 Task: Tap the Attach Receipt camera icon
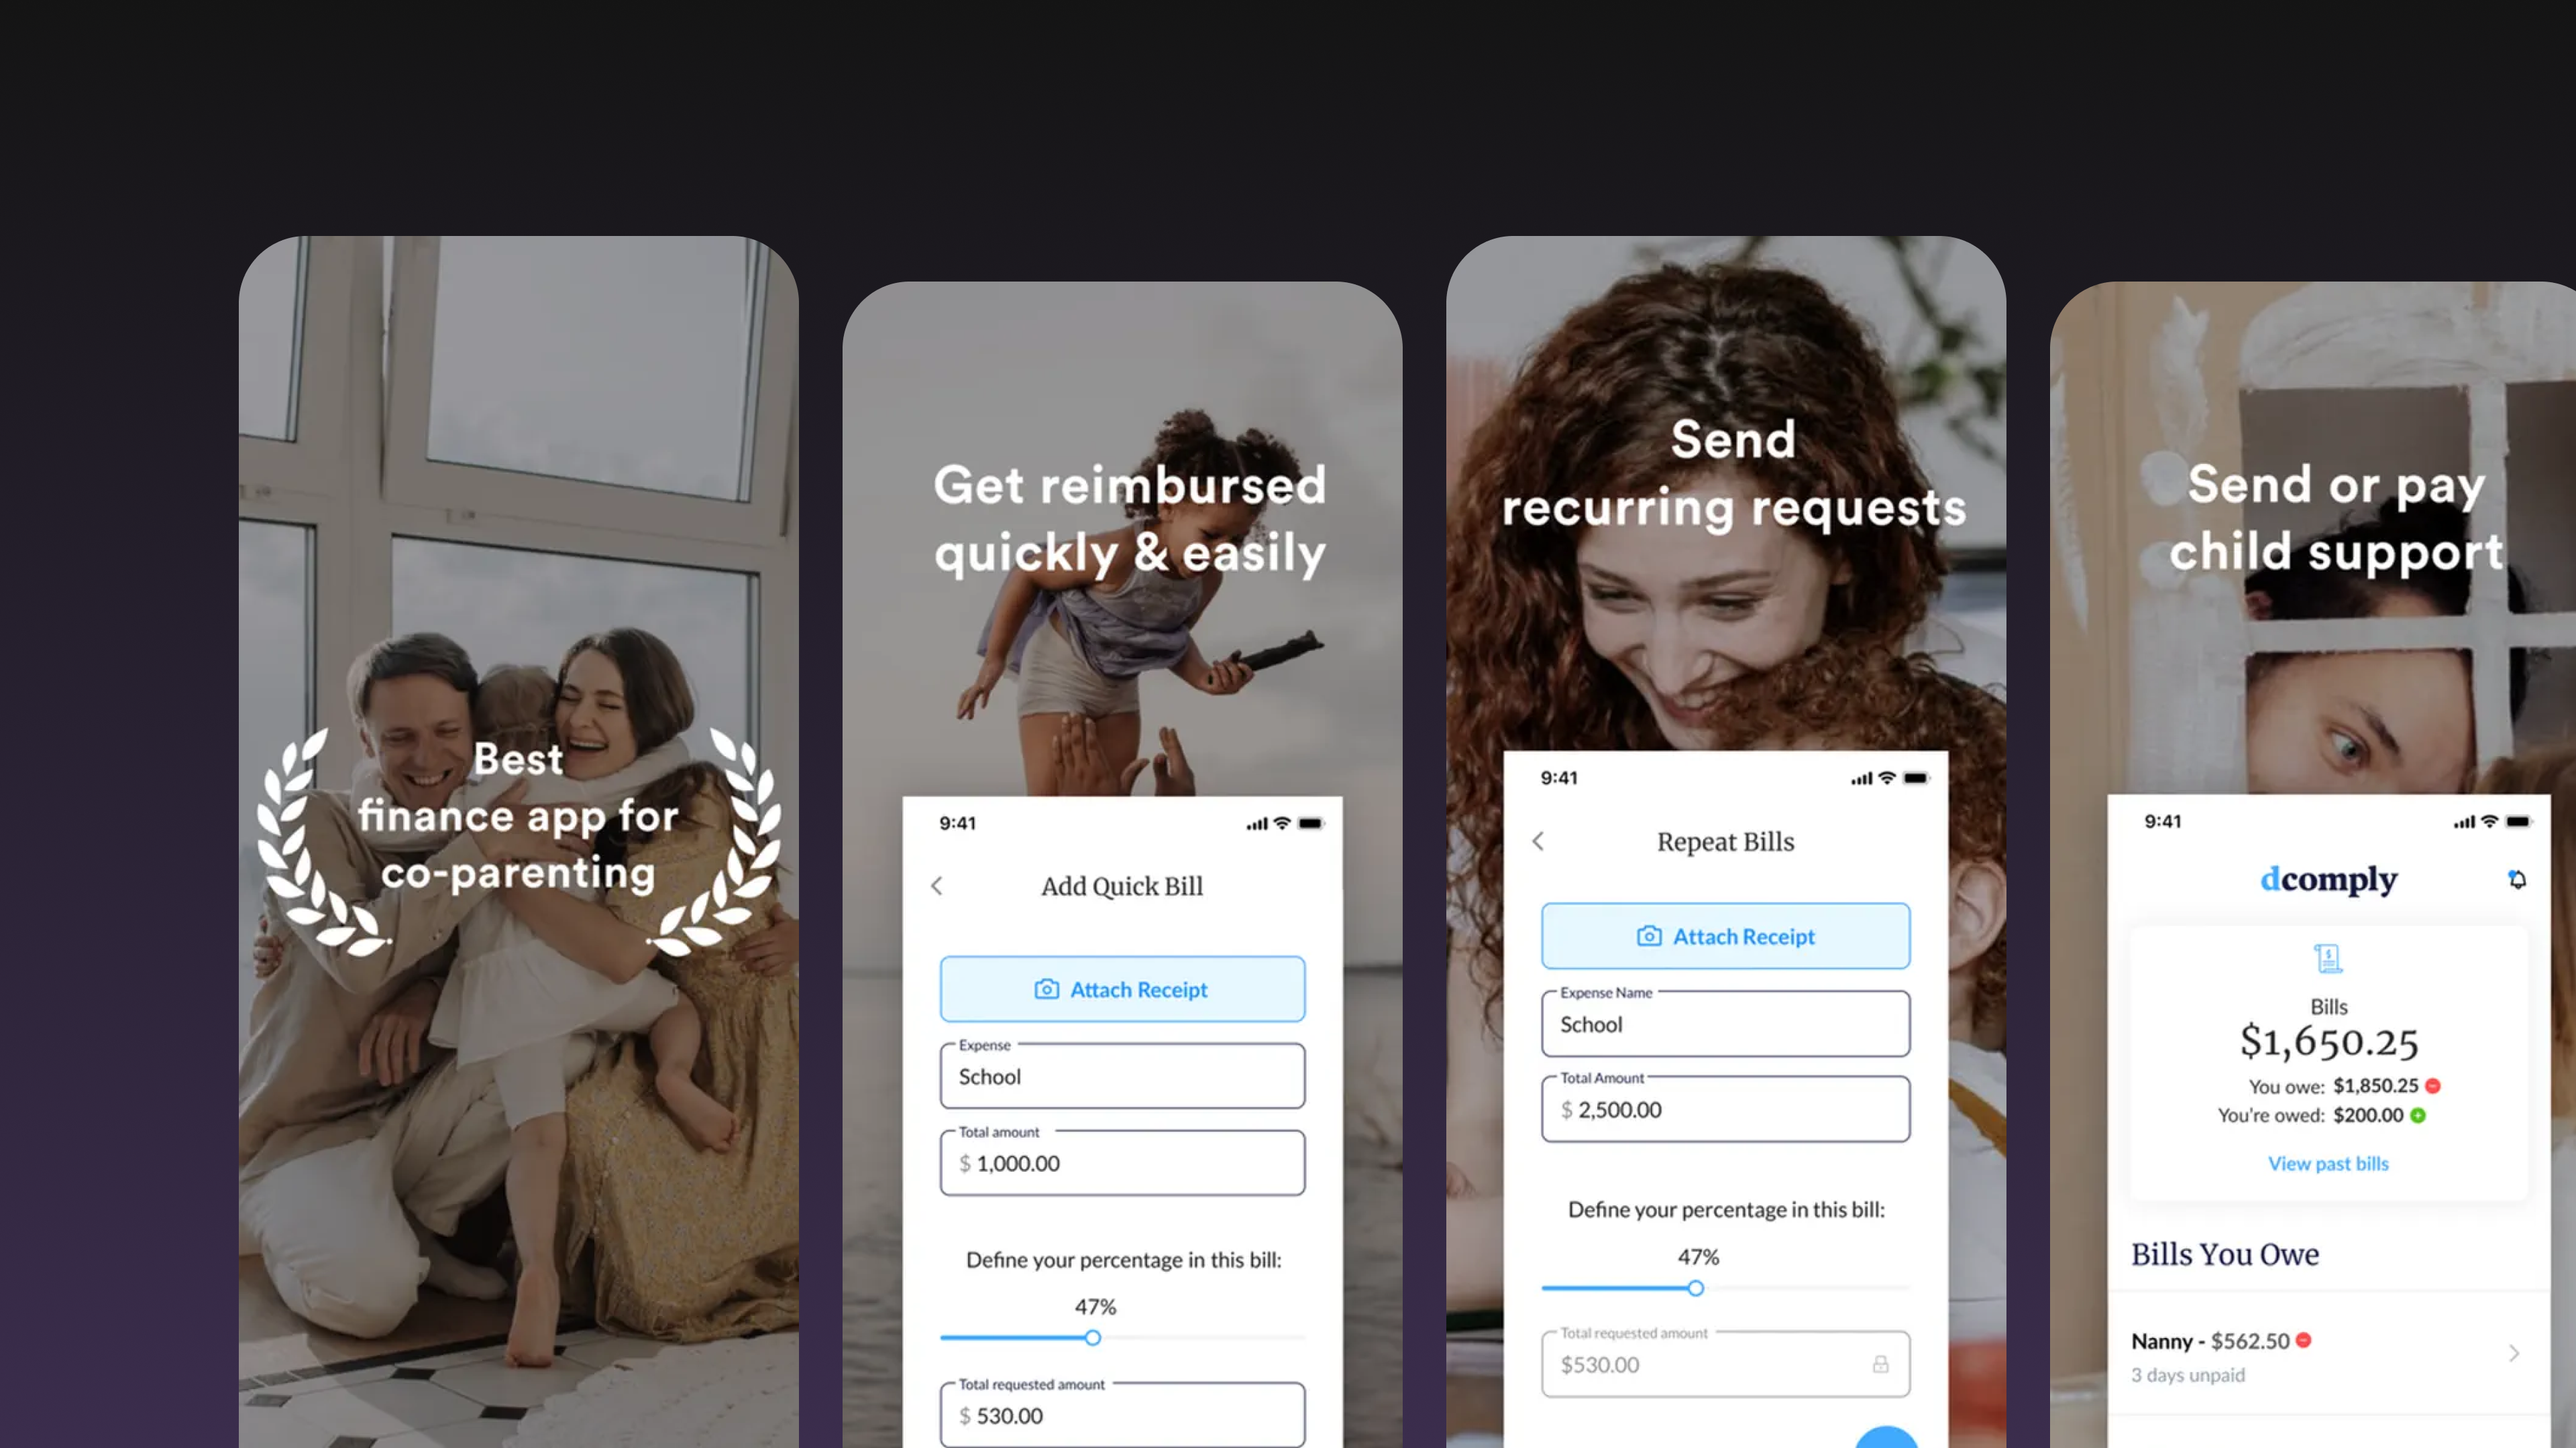point(1046,988)
